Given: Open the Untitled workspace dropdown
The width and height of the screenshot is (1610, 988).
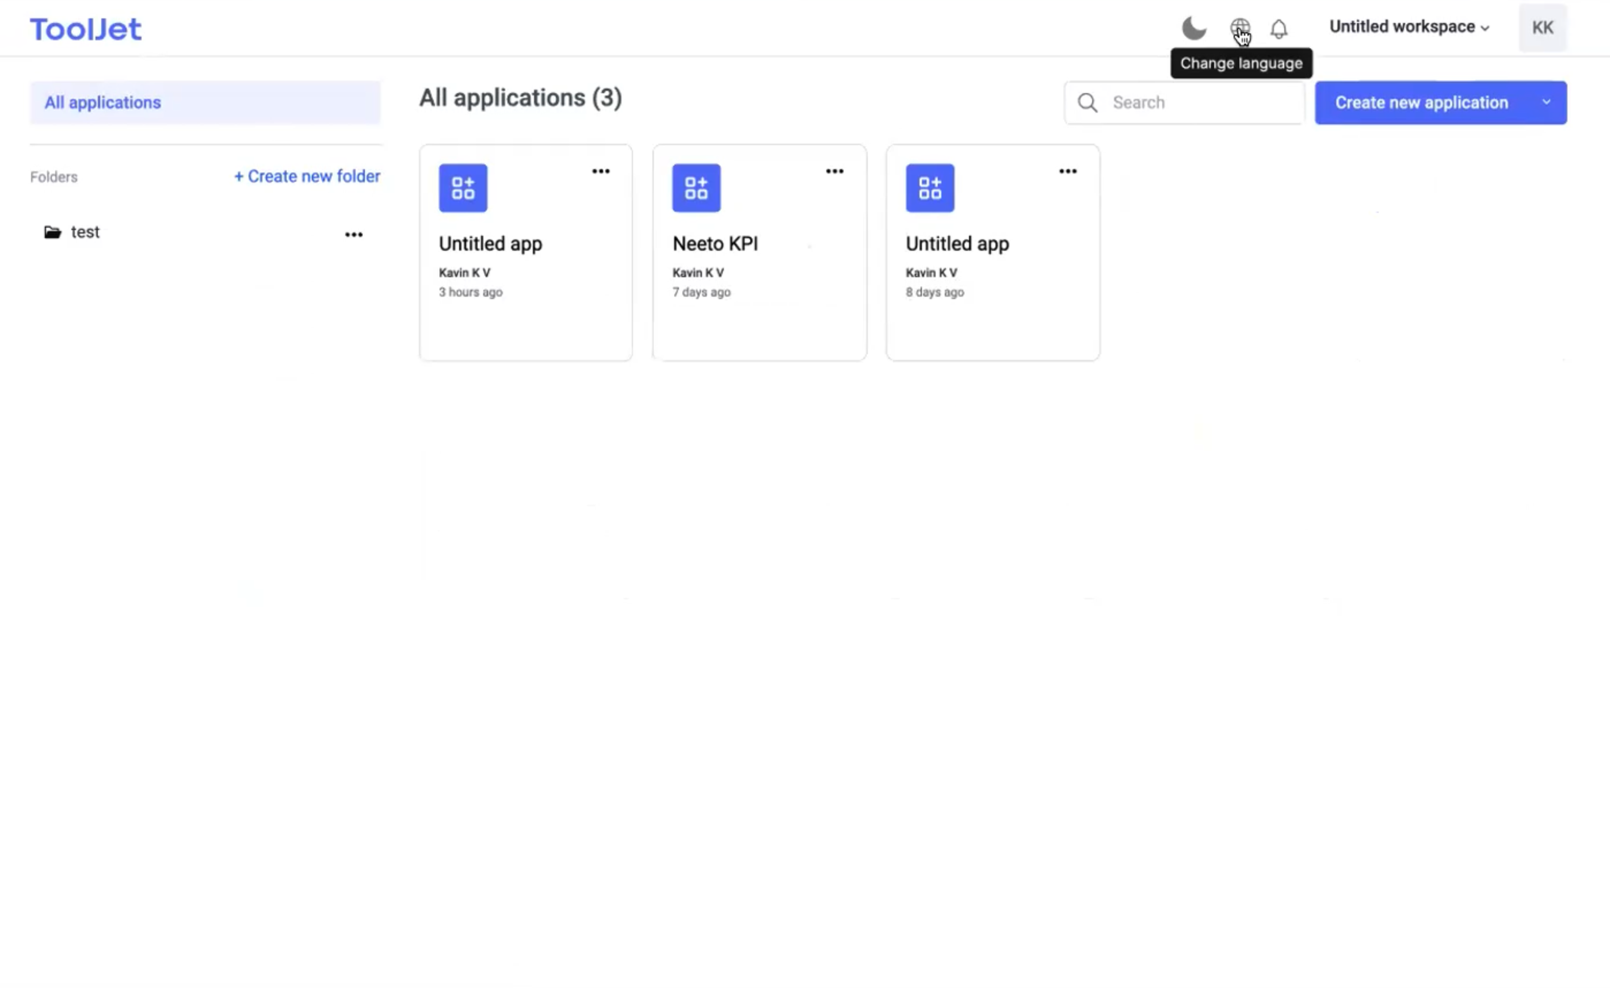Looking at the screenshot, I should pyautogui.click(x=1409, y=28).
